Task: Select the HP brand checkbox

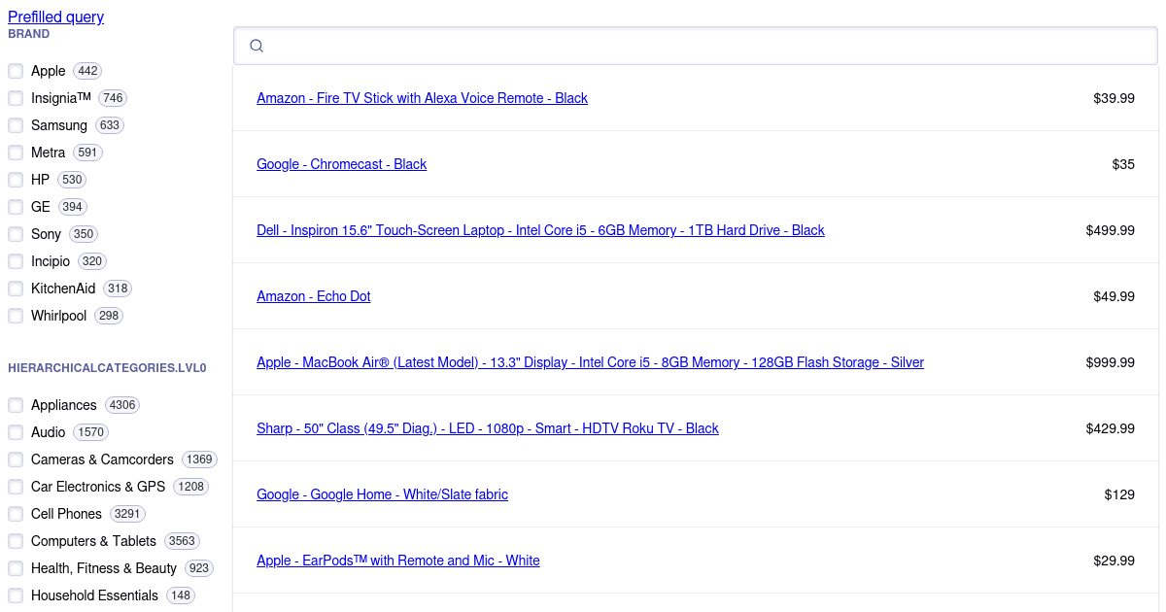Action: coord(16,180)
